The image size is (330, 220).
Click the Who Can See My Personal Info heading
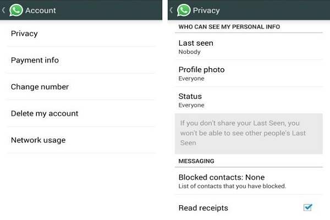(x=229, y=27)
